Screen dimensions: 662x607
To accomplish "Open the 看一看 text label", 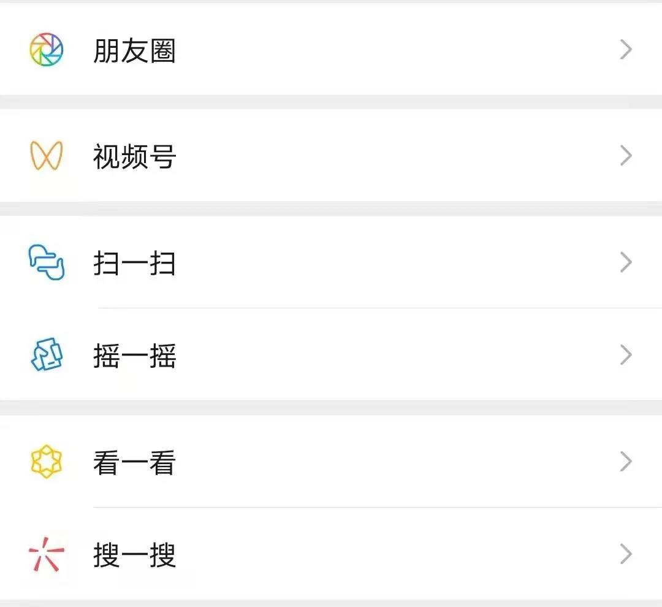I will pyautogui.click(x=134, y=462).
